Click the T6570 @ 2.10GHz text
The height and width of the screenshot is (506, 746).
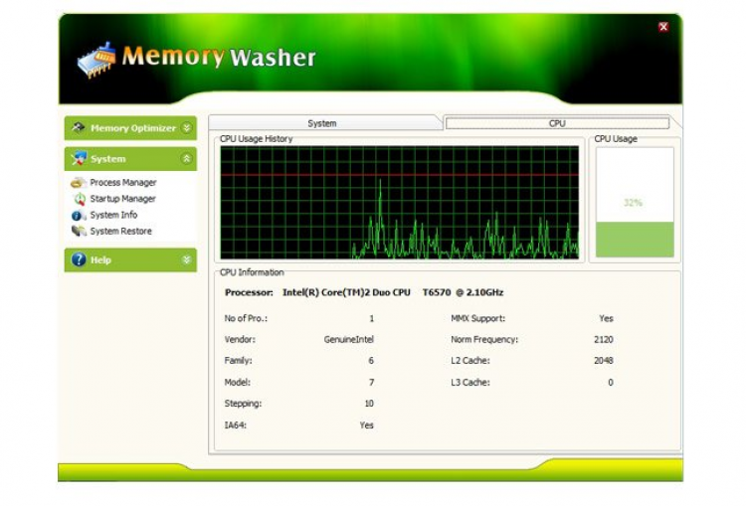pyautogui.click(x=463, y=292)
